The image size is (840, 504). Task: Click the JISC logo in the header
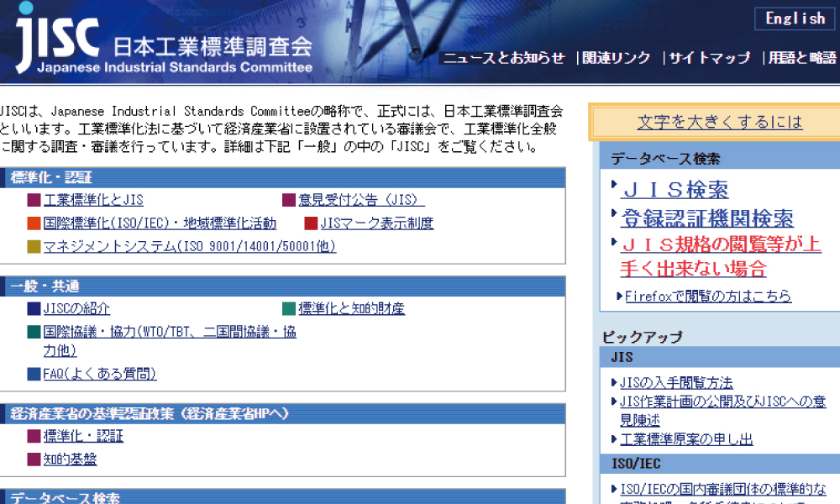58,36
